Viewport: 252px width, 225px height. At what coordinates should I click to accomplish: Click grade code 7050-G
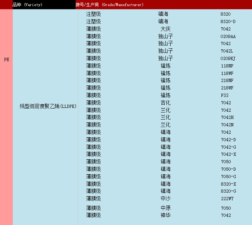(x=229, y=177)
